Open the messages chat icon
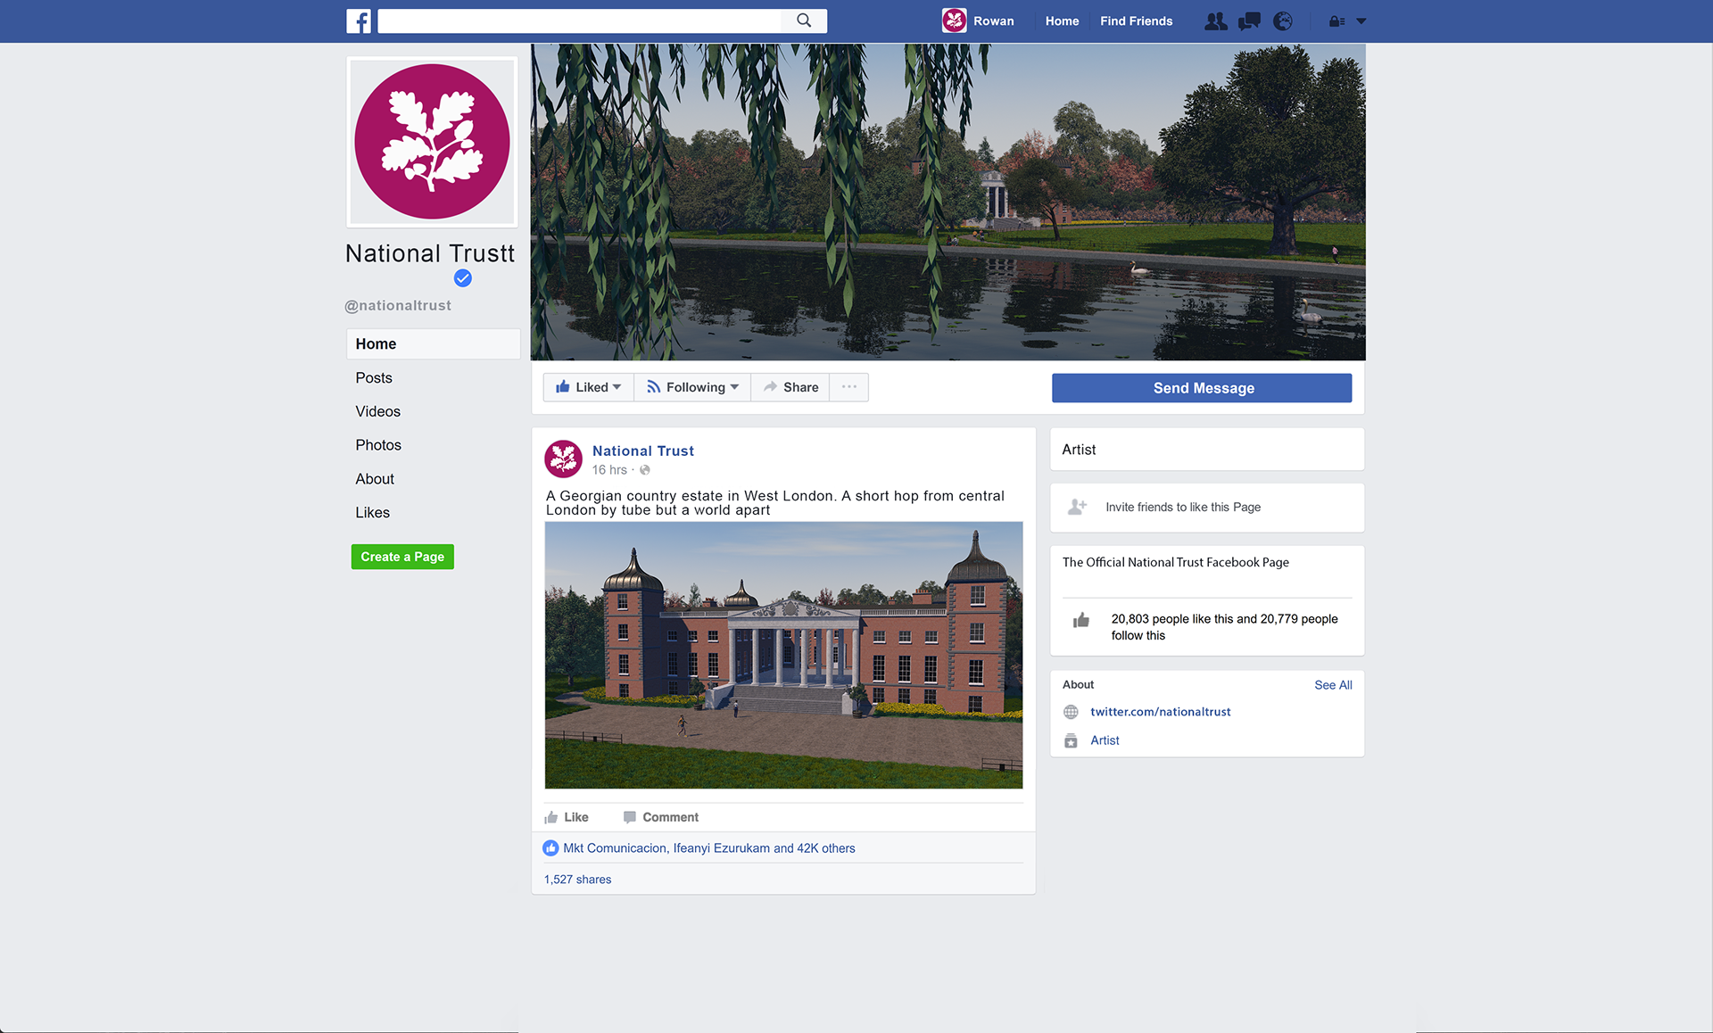The height and width of the screenshot is (1033, 1713). point(1249,21)
